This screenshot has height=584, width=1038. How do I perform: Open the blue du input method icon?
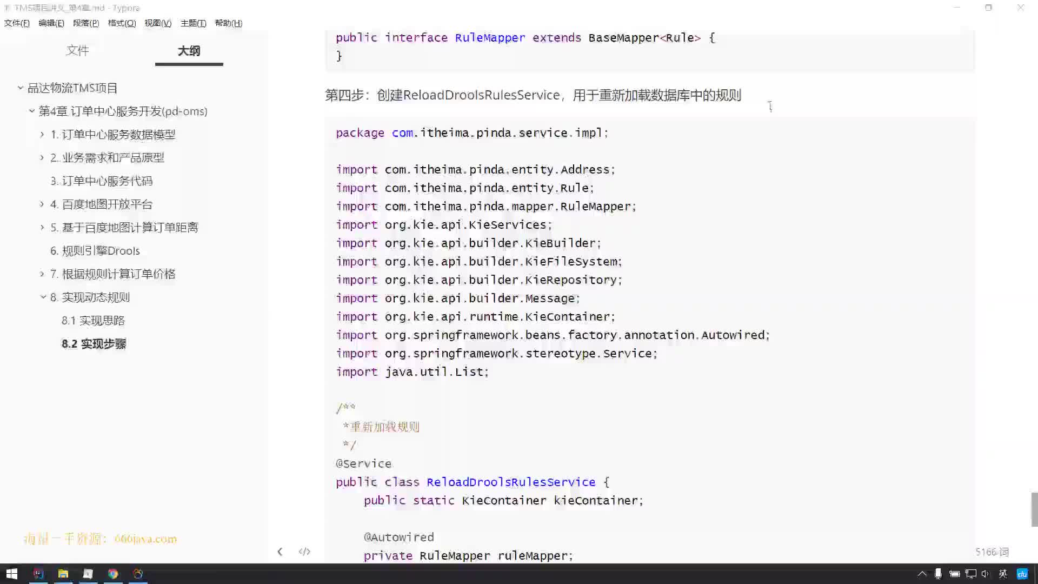tap(1022, 574)
